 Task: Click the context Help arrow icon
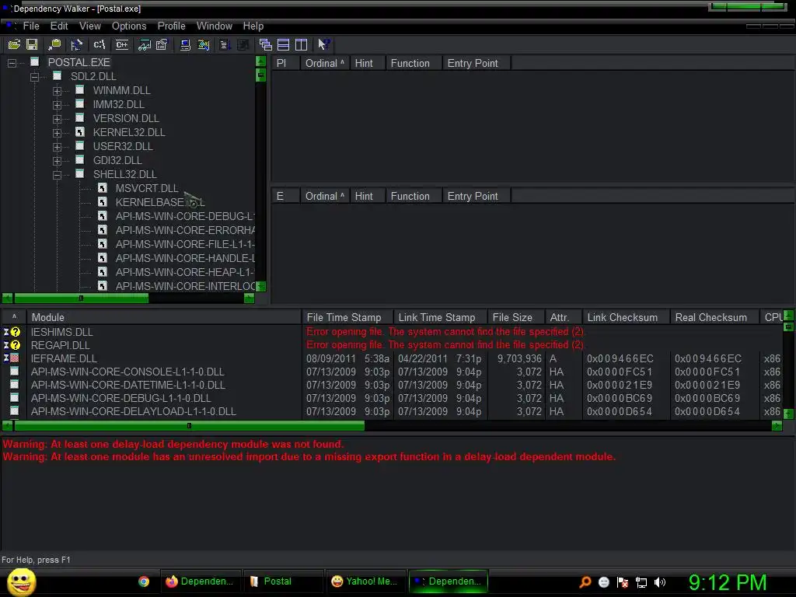click(323, 44)
